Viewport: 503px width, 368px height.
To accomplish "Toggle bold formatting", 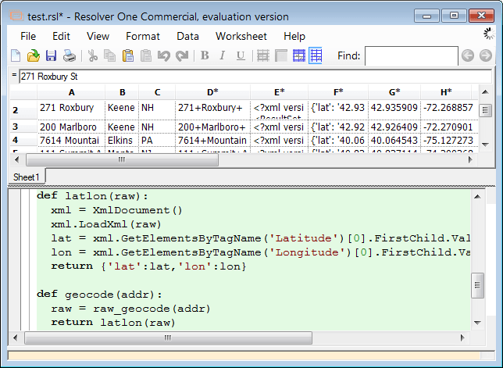I will point(205,55).
